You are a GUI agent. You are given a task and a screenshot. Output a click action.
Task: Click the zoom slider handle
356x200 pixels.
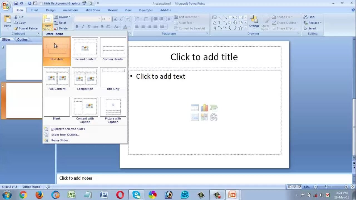click(x=327, y=187)
